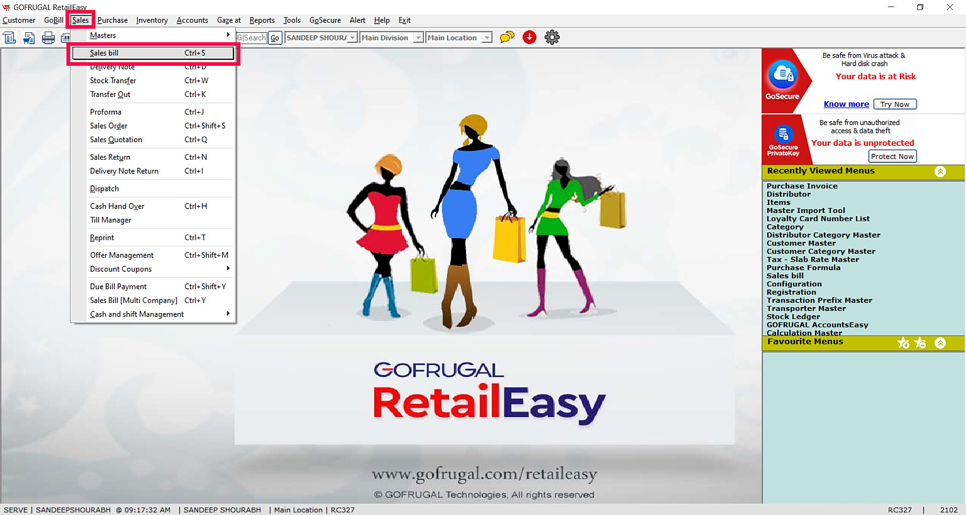Select Sales Quotation menu entry
Image resolution: width=966 pixels, height=515 pixels.
coord(153,140)
